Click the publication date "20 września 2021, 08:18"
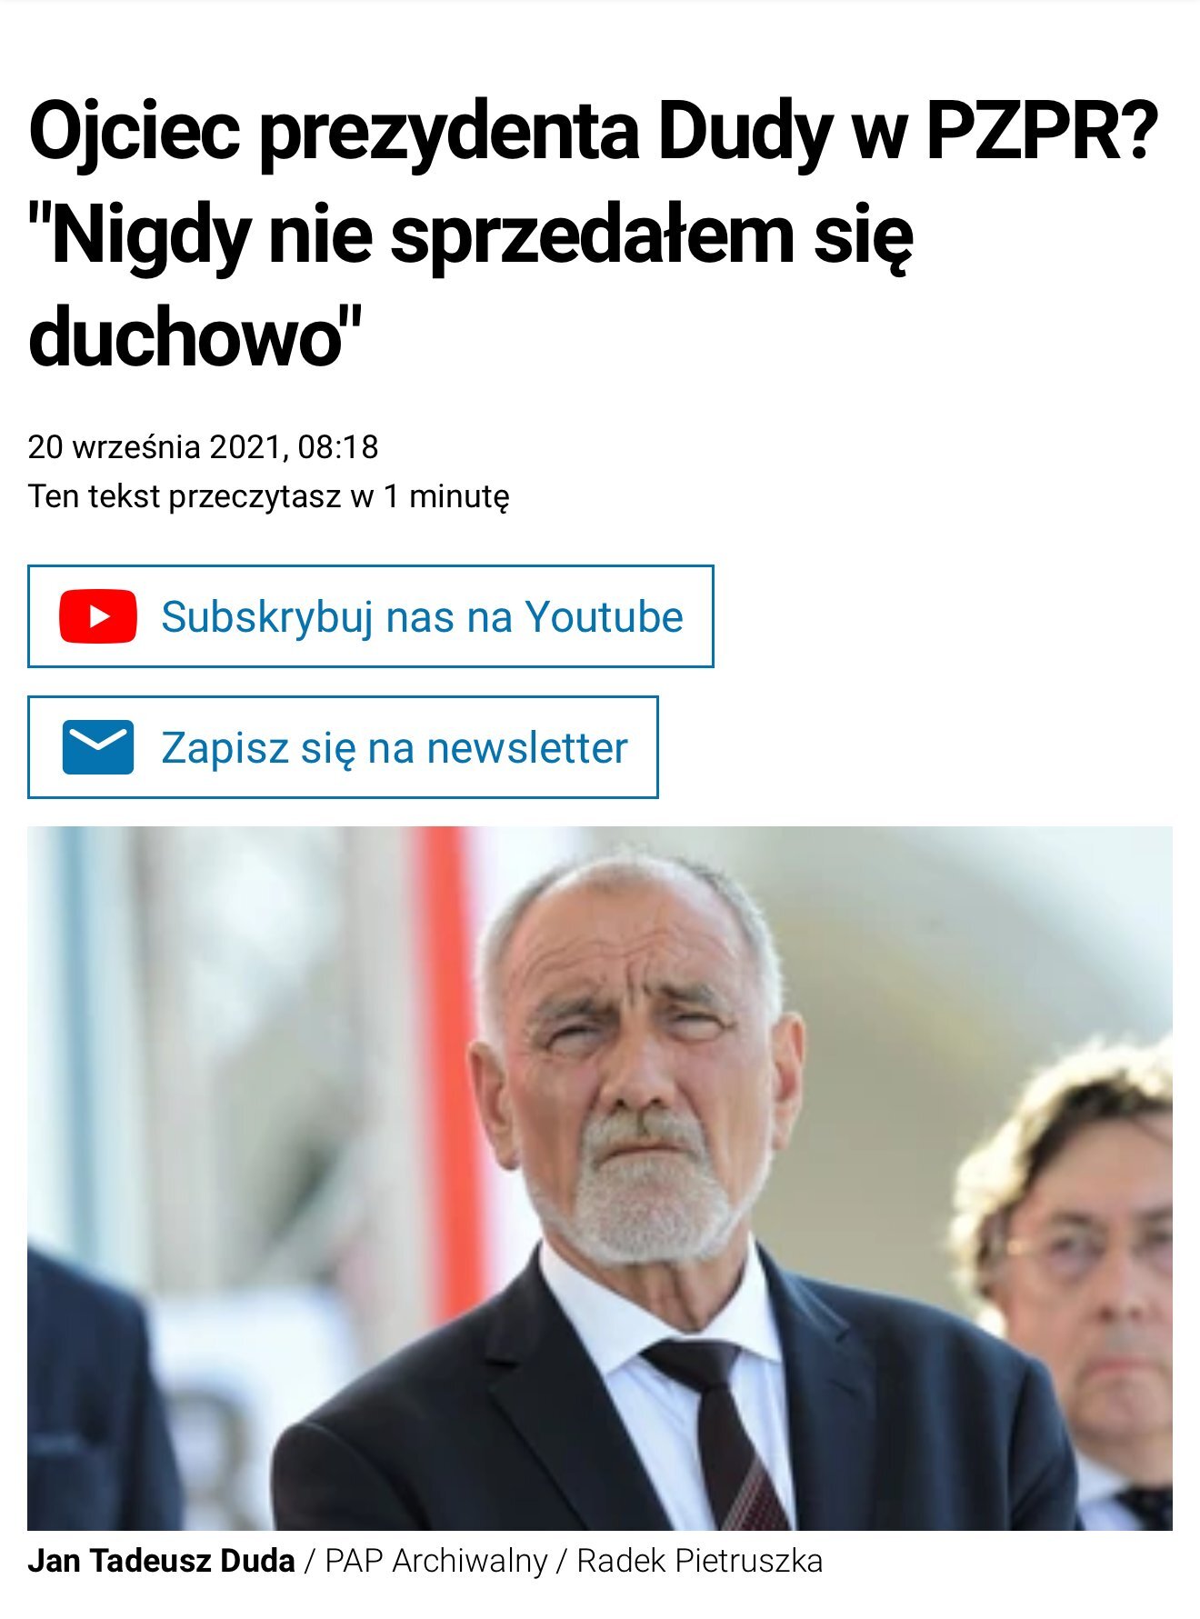Image resolution: width=1200 pixels, height=1619 pixels. [203, 447]
